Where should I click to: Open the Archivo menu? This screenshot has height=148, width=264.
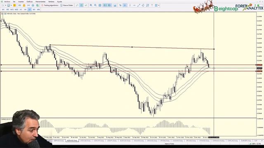point(7,2)
